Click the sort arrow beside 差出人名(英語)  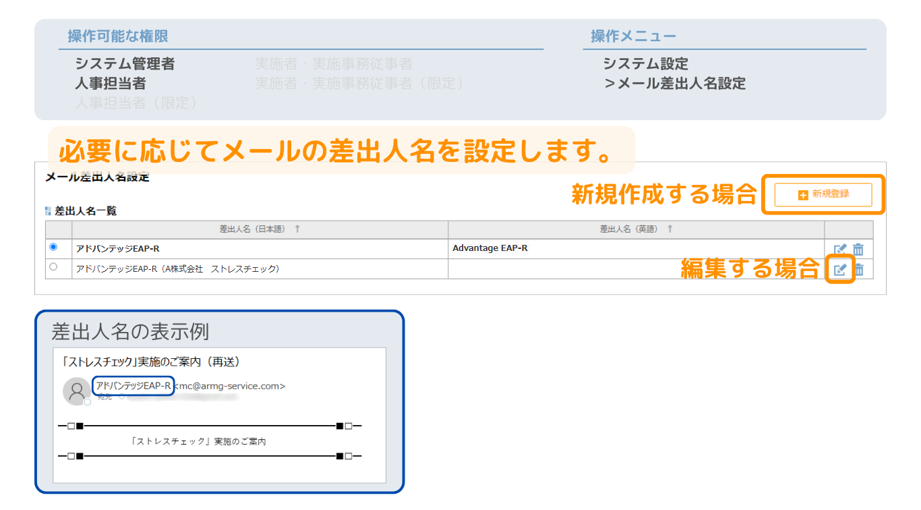[670, 229]
